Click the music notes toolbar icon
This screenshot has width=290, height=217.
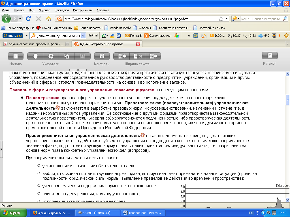[204, 36]
